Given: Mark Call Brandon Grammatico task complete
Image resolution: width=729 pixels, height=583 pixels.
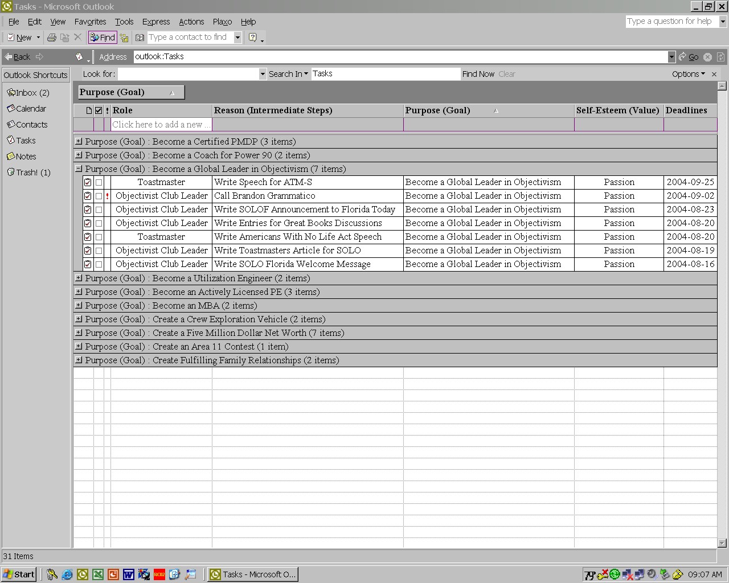Looking at the screenshot, I should [x=99, y=196].
